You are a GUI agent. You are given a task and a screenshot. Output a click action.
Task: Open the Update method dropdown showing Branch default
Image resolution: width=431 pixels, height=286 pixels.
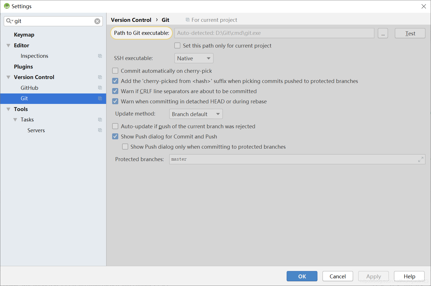196,114
